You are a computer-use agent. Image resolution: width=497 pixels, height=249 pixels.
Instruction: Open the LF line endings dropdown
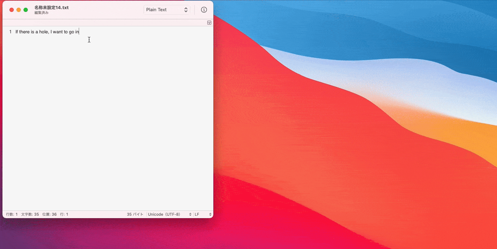tap(203, 214)
